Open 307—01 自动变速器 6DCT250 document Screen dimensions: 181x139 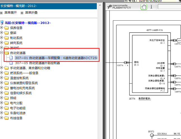coord(56,58)
